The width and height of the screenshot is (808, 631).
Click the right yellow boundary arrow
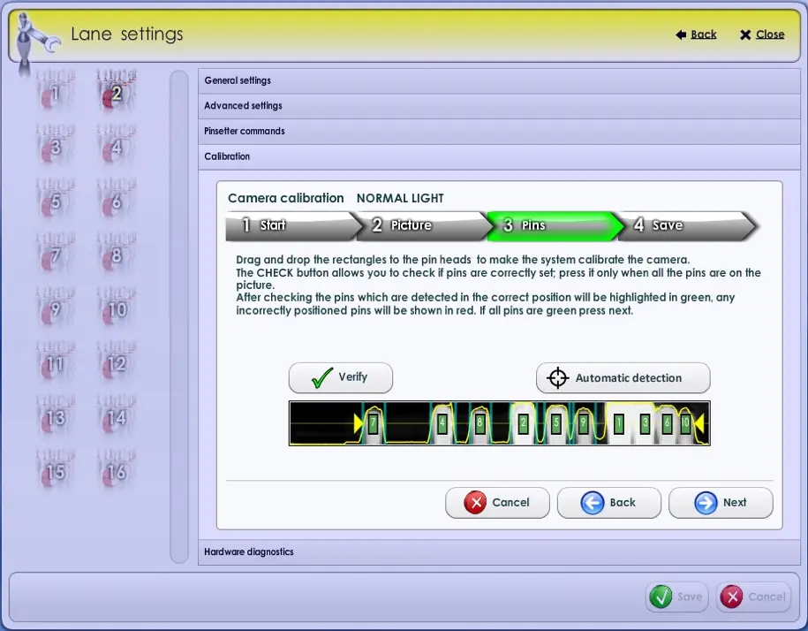click(x=699, y=424)
